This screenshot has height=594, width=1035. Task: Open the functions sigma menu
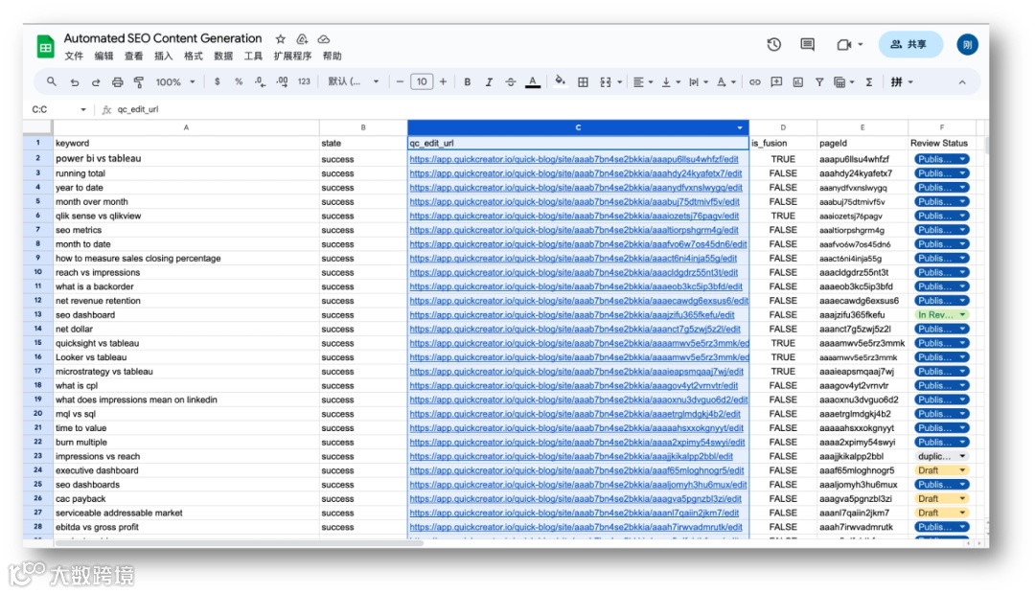tap(868, 81)
